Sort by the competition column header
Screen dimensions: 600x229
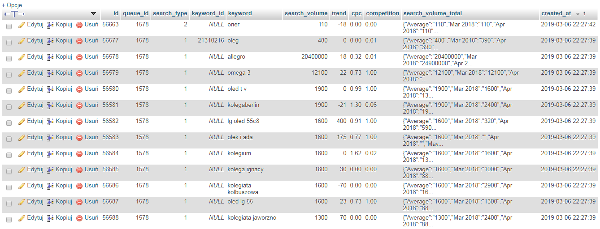(382, 13)
